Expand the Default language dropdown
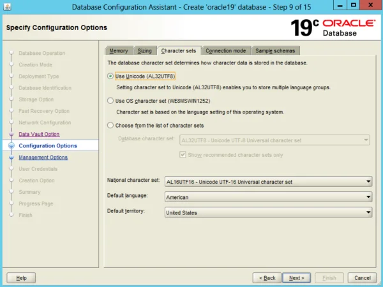 coord(269,197)
